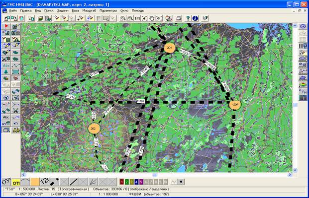Viewport: 309px width, 198px height.
Task: Click the 1:1 scale button
Action: coord(137,18)
